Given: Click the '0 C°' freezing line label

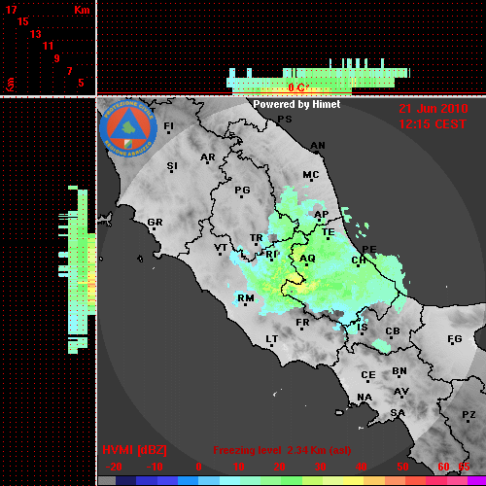Looking at the screenshot, I should [298, 87].
